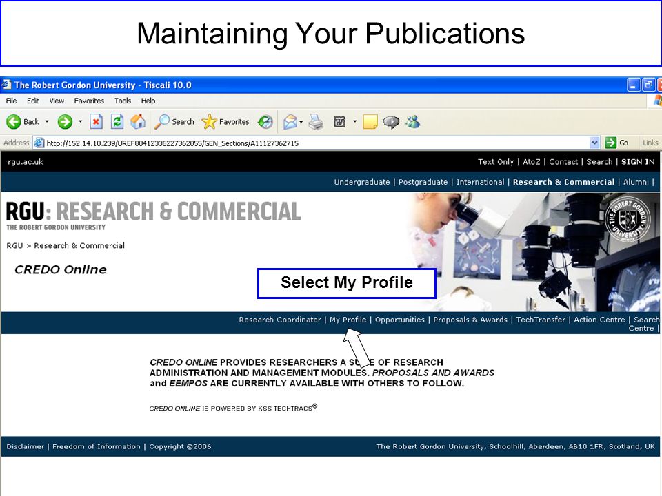Click the RGU breadcrumb link
The image size is (662, 496).
click(14, 245)
